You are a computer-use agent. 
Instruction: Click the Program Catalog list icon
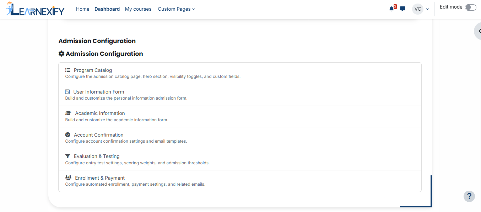tap(68, 70)
